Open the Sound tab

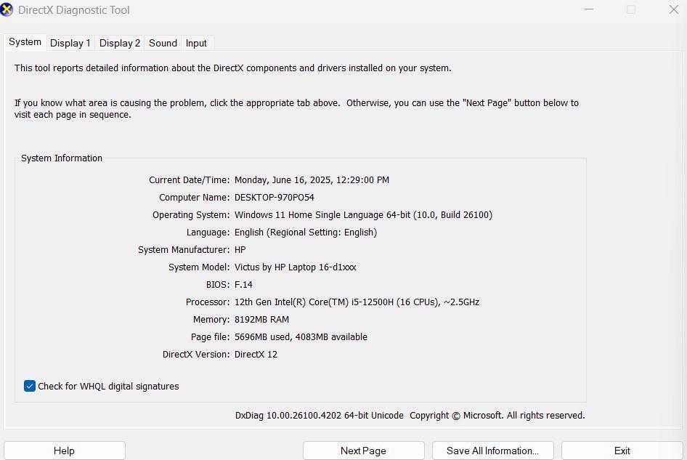coord(162,43)
